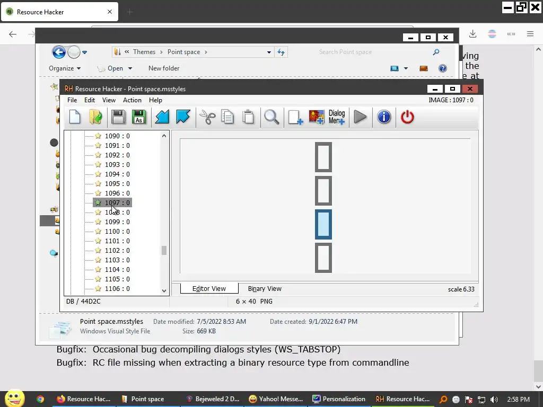543x407 pixels.
Task: Click the red power exit icon
Action: (x=407, y=117)
